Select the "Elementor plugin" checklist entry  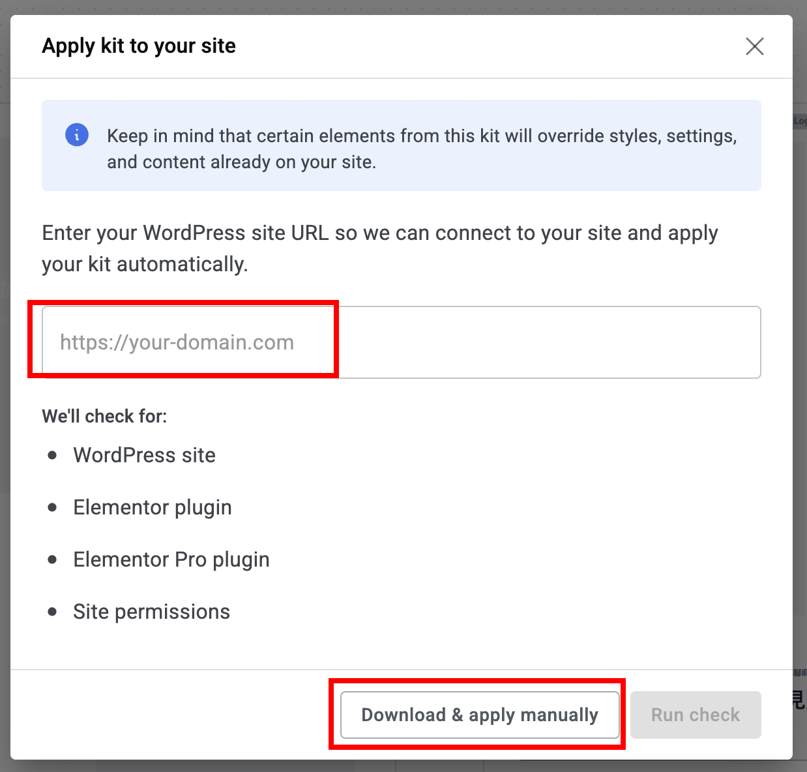[153, 507]
